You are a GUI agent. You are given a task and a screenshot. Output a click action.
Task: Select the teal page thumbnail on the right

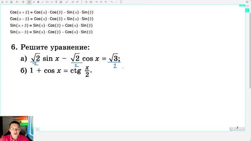[x=247, y=11]
